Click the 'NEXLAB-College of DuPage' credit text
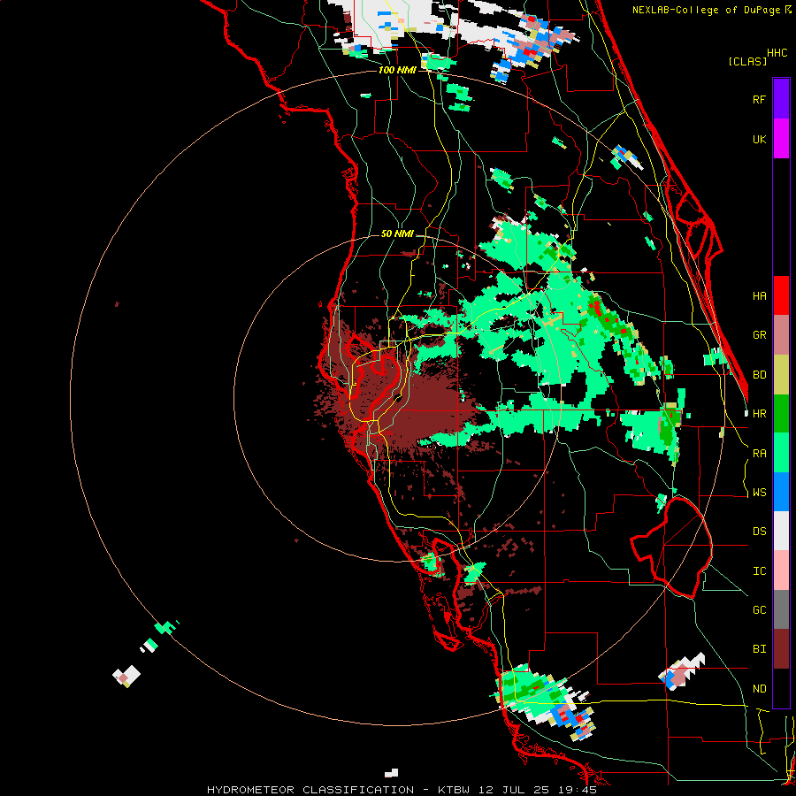Viewport: 796px width, 796px height. (x=706, y=10)
